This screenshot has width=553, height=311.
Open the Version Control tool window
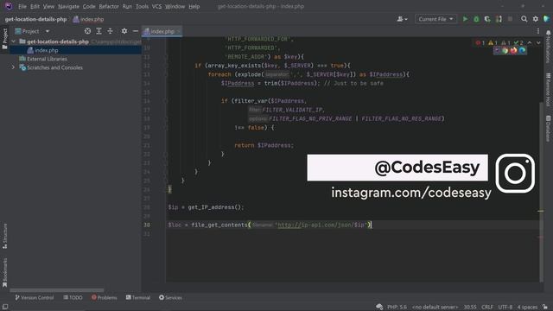click(35, 297)
